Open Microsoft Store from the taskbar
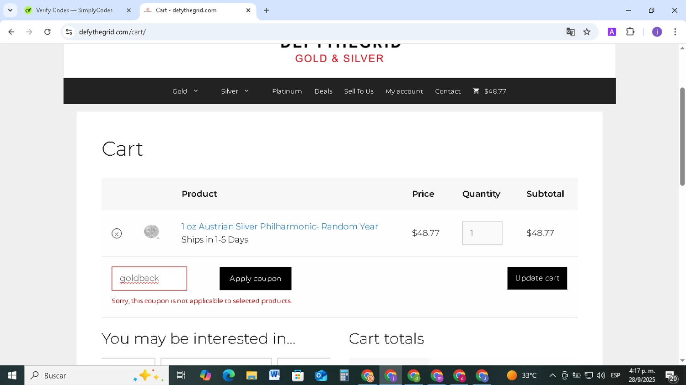This screenshot has width=686, height=385. click(298, 375)
